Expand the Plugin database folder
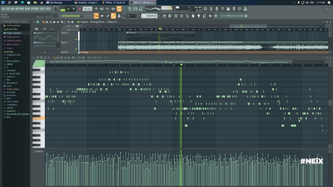This screenshot has height=187, width=333. (x=14, y=33)
